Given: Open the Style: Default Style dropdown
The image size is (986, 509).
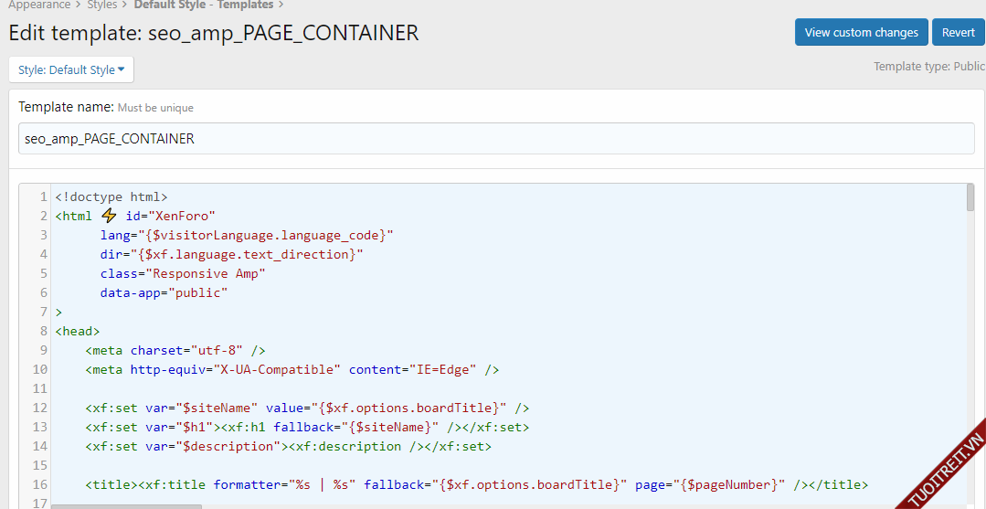Looking at the screenshot, I should pyautogui.click(x=71, y=70).
